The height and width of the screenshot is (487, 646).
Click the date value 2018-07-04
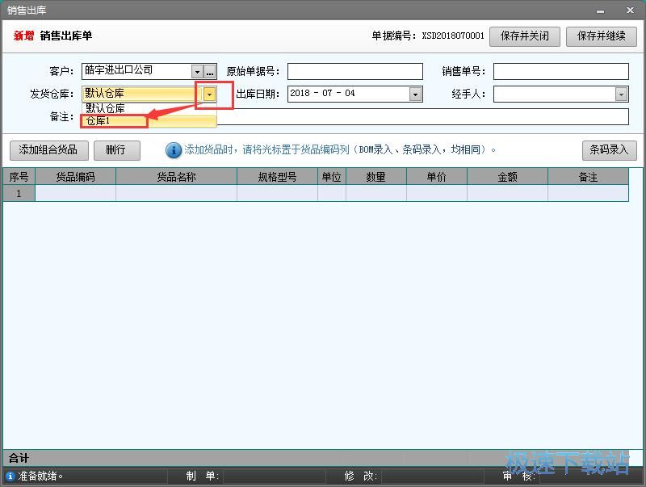point(322,94)
